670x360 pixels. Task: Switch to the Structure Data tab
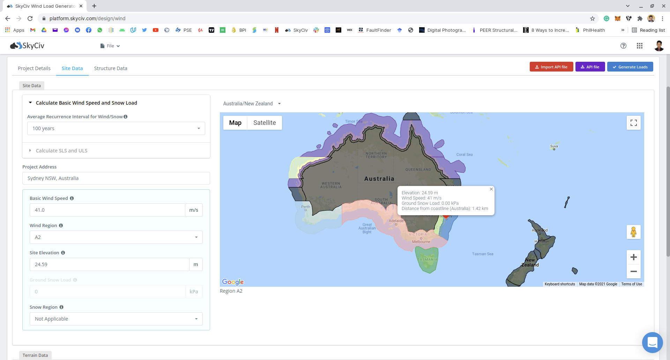tap(110, 68)
